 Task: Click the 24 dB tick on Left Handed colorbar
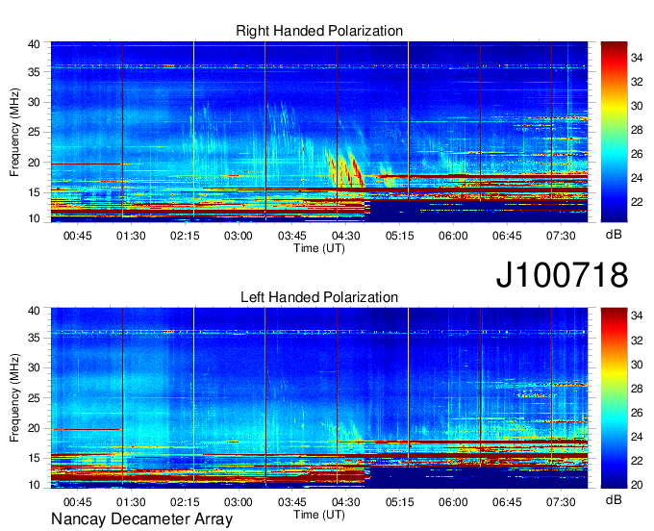(x=637, y=437)
